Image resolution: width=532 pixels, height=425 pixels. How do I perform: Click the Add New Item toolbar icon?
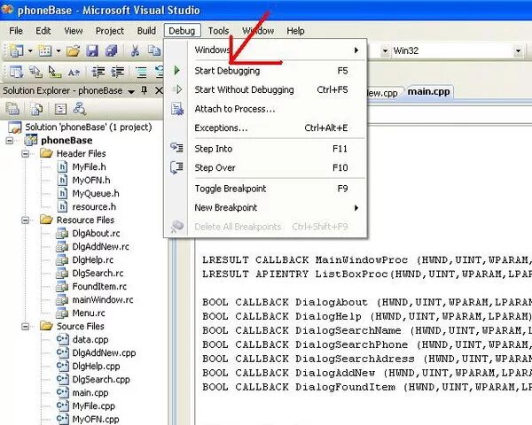45,51
